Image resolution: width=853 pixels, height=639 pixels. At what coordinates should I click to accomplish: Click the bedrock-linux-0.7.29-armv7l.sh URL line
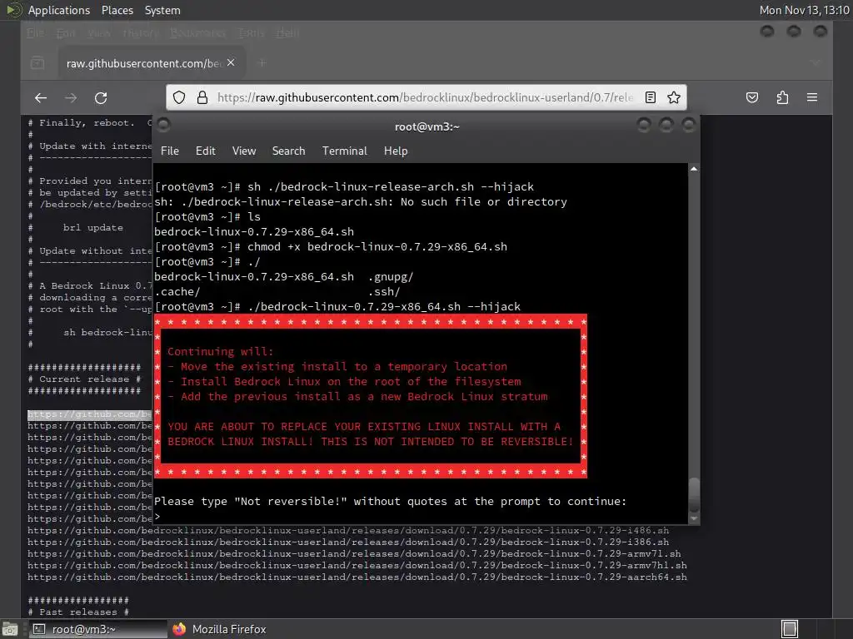354,553
